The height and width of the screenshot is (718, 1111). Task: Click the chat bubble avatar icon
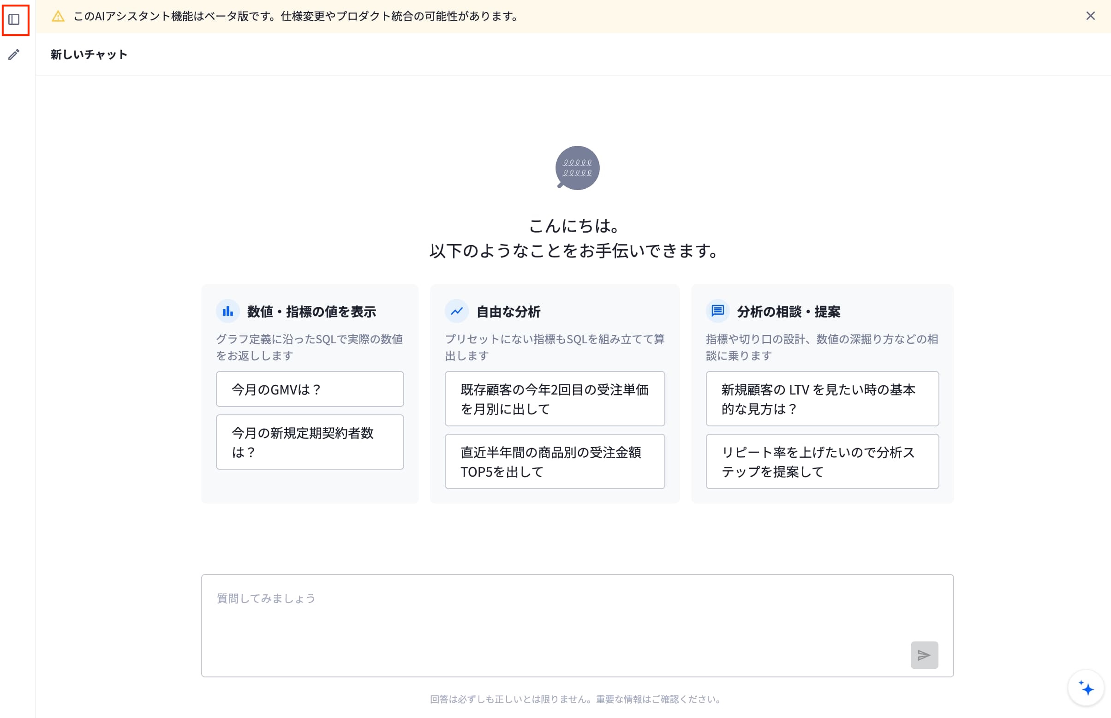[x=577, y=168]
